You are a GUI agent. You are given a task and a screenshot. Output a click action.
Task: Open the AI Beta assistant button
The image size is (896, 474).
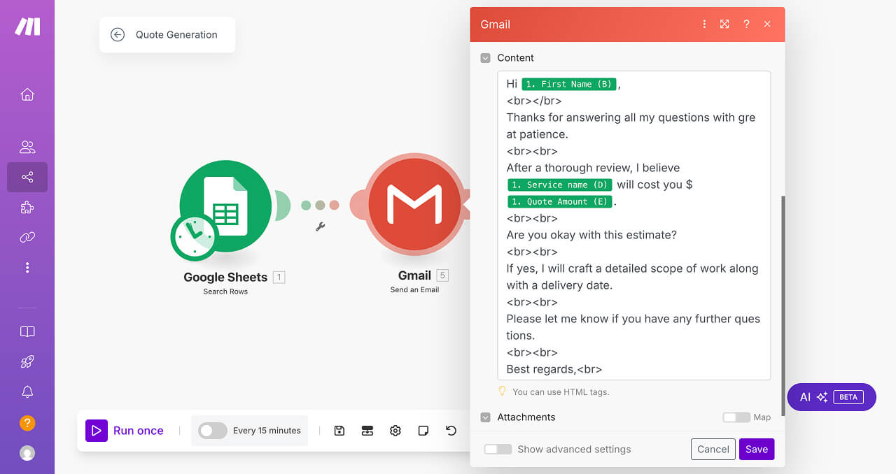click(x=832, y=397)
